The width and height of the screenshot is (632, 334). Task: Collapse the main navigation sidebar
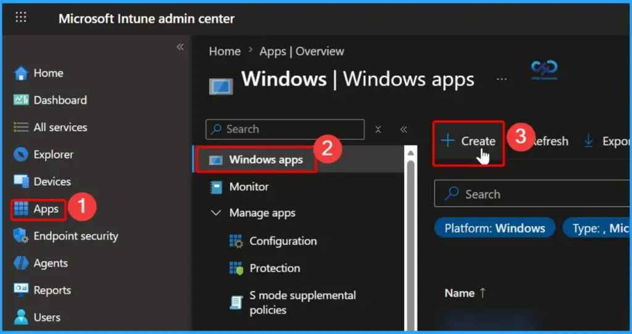coord(180,47)
